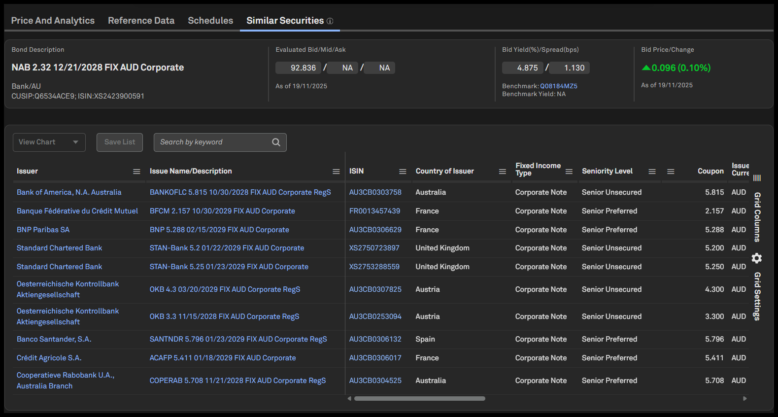The image size is (778, 417).
Task: Open the Issuer column menu icon
Action: click(x=136, y=172)
